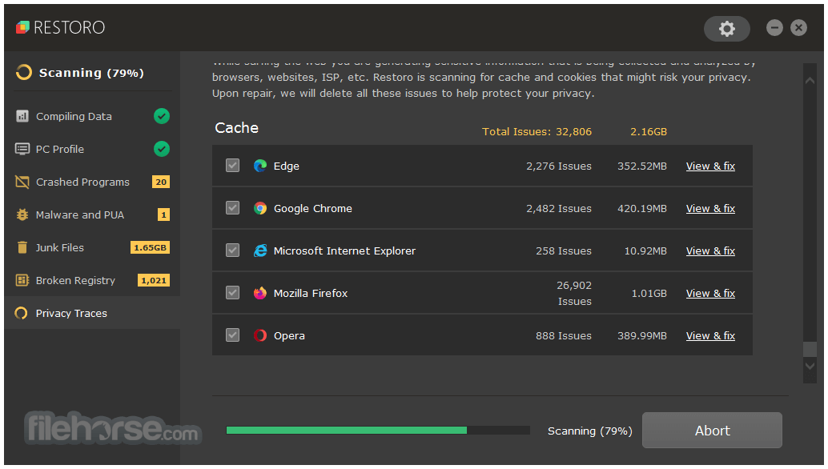Click the 10.92MB Internet Explorer size
The width and height of the screenshot is (828, 469).
(x=645, y=251)
